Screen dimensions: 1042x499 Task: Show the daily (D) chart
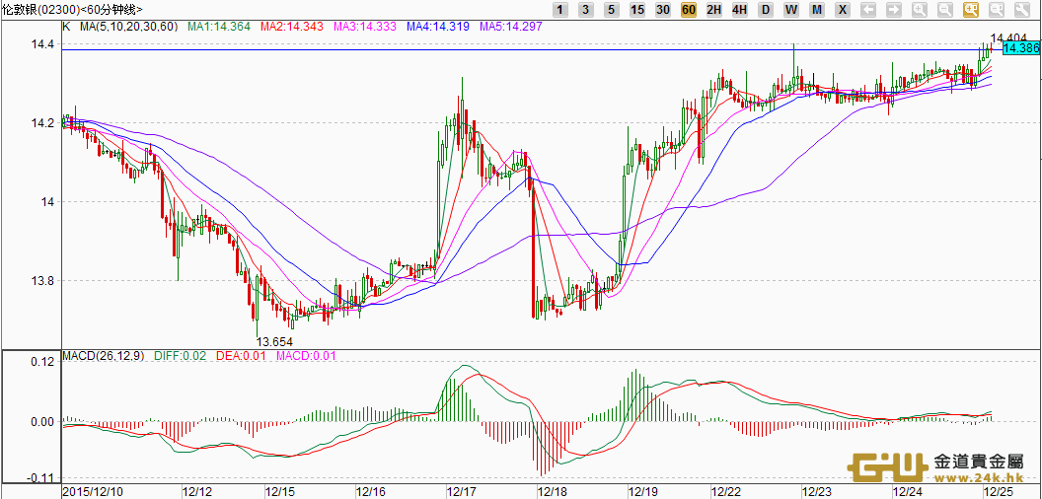tap(766, 10)
